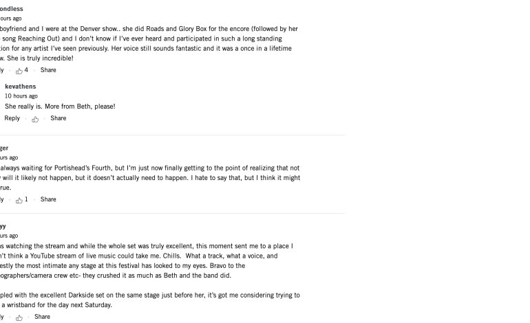Open kevathens' user profile
Viewport: 530px width, 323px height.
pyautogui.click(x=21, y=87)
